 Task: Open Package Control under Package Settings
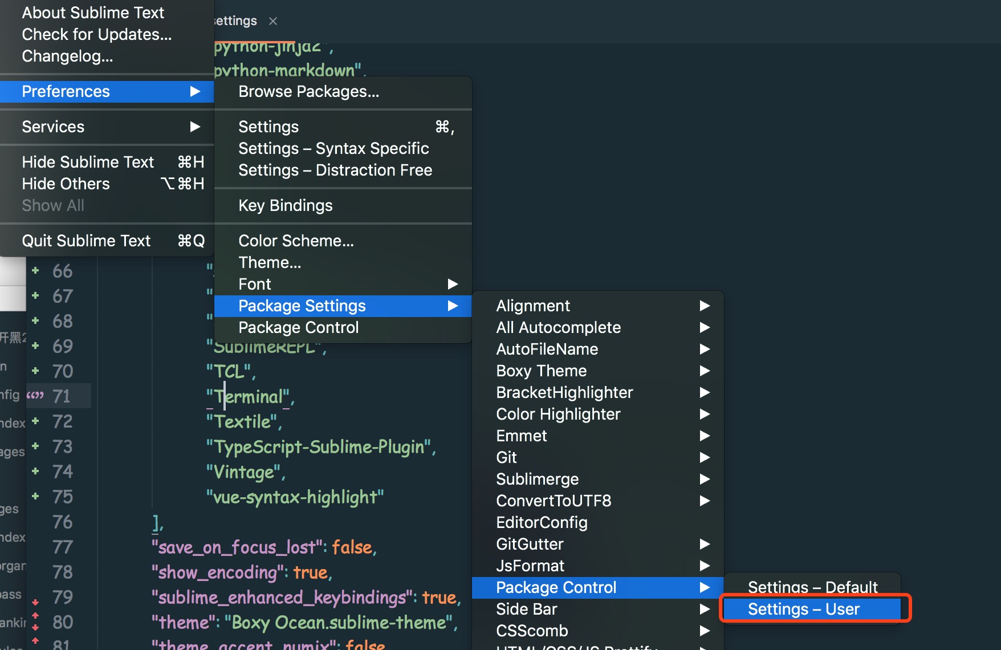point(597,587)
